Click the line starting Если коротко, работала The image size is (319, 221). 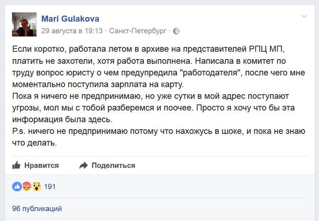pos(148,49)
